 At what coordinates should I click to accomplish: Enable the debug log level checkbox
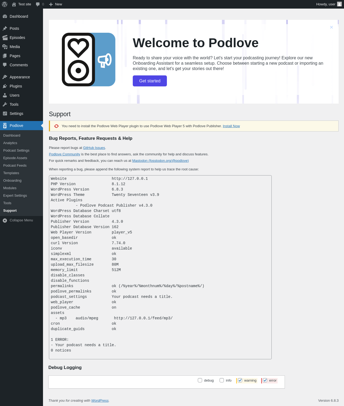click(x=200, y=380)
